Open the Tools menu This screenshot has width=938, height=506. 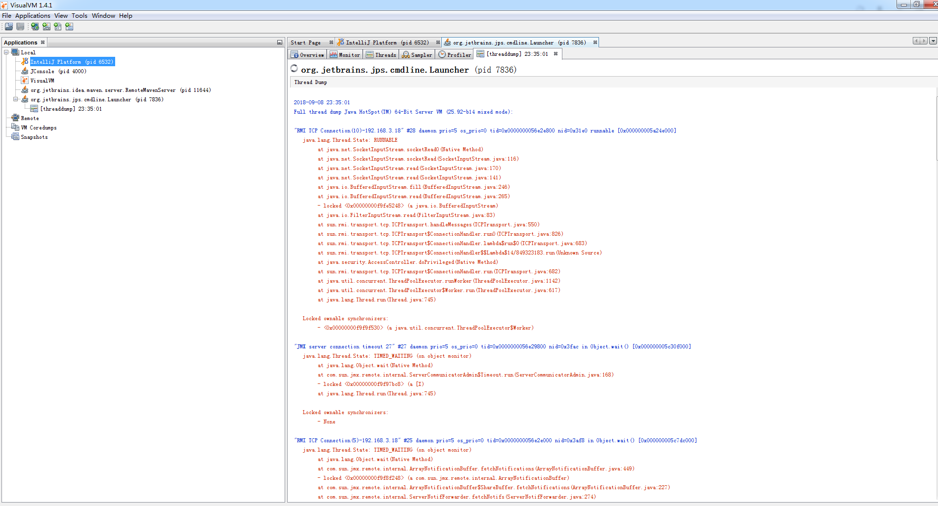[x=80, y=16]
